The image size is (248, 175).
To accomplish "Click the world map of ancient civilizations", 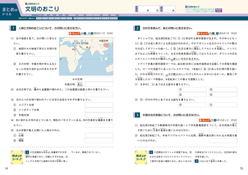I will 86,56.
